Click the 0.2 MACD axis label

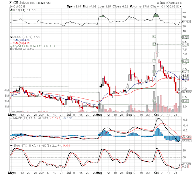tap(185, 130)
